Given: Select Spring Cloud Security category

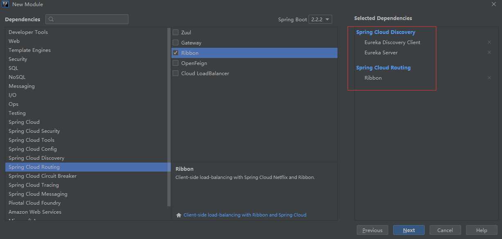Looking at the screenshot, I should point(86,131).
